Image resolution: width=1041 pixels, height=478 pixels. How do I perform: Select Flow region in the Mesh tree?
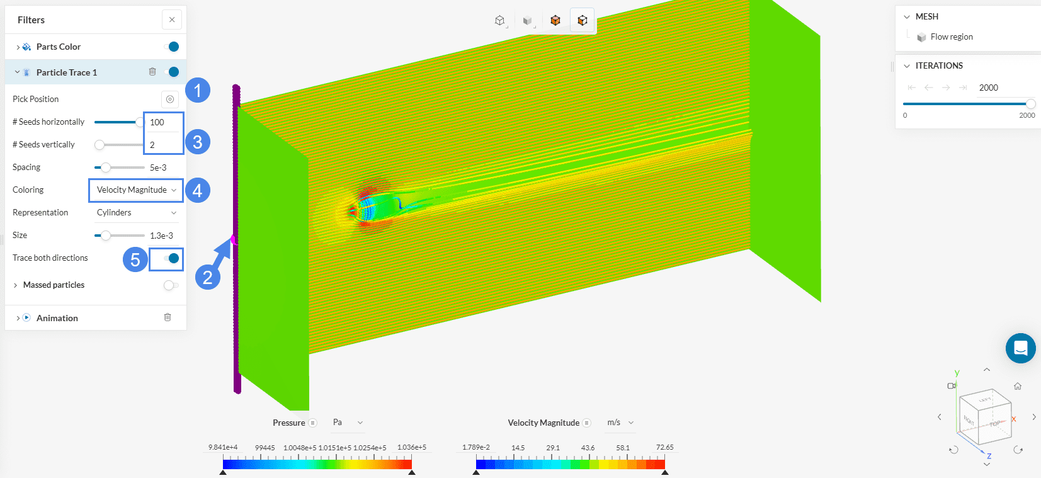951,37
